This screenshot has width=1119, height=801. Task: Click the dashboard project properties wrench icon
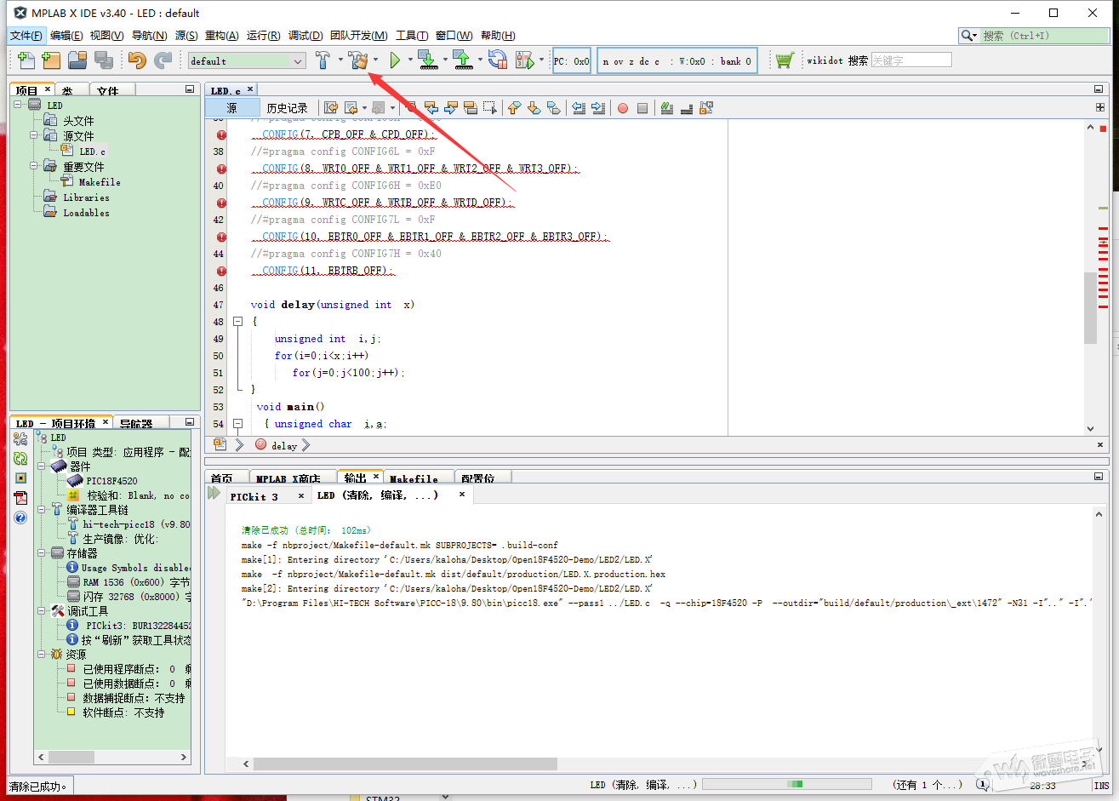[x=20, y=439]
